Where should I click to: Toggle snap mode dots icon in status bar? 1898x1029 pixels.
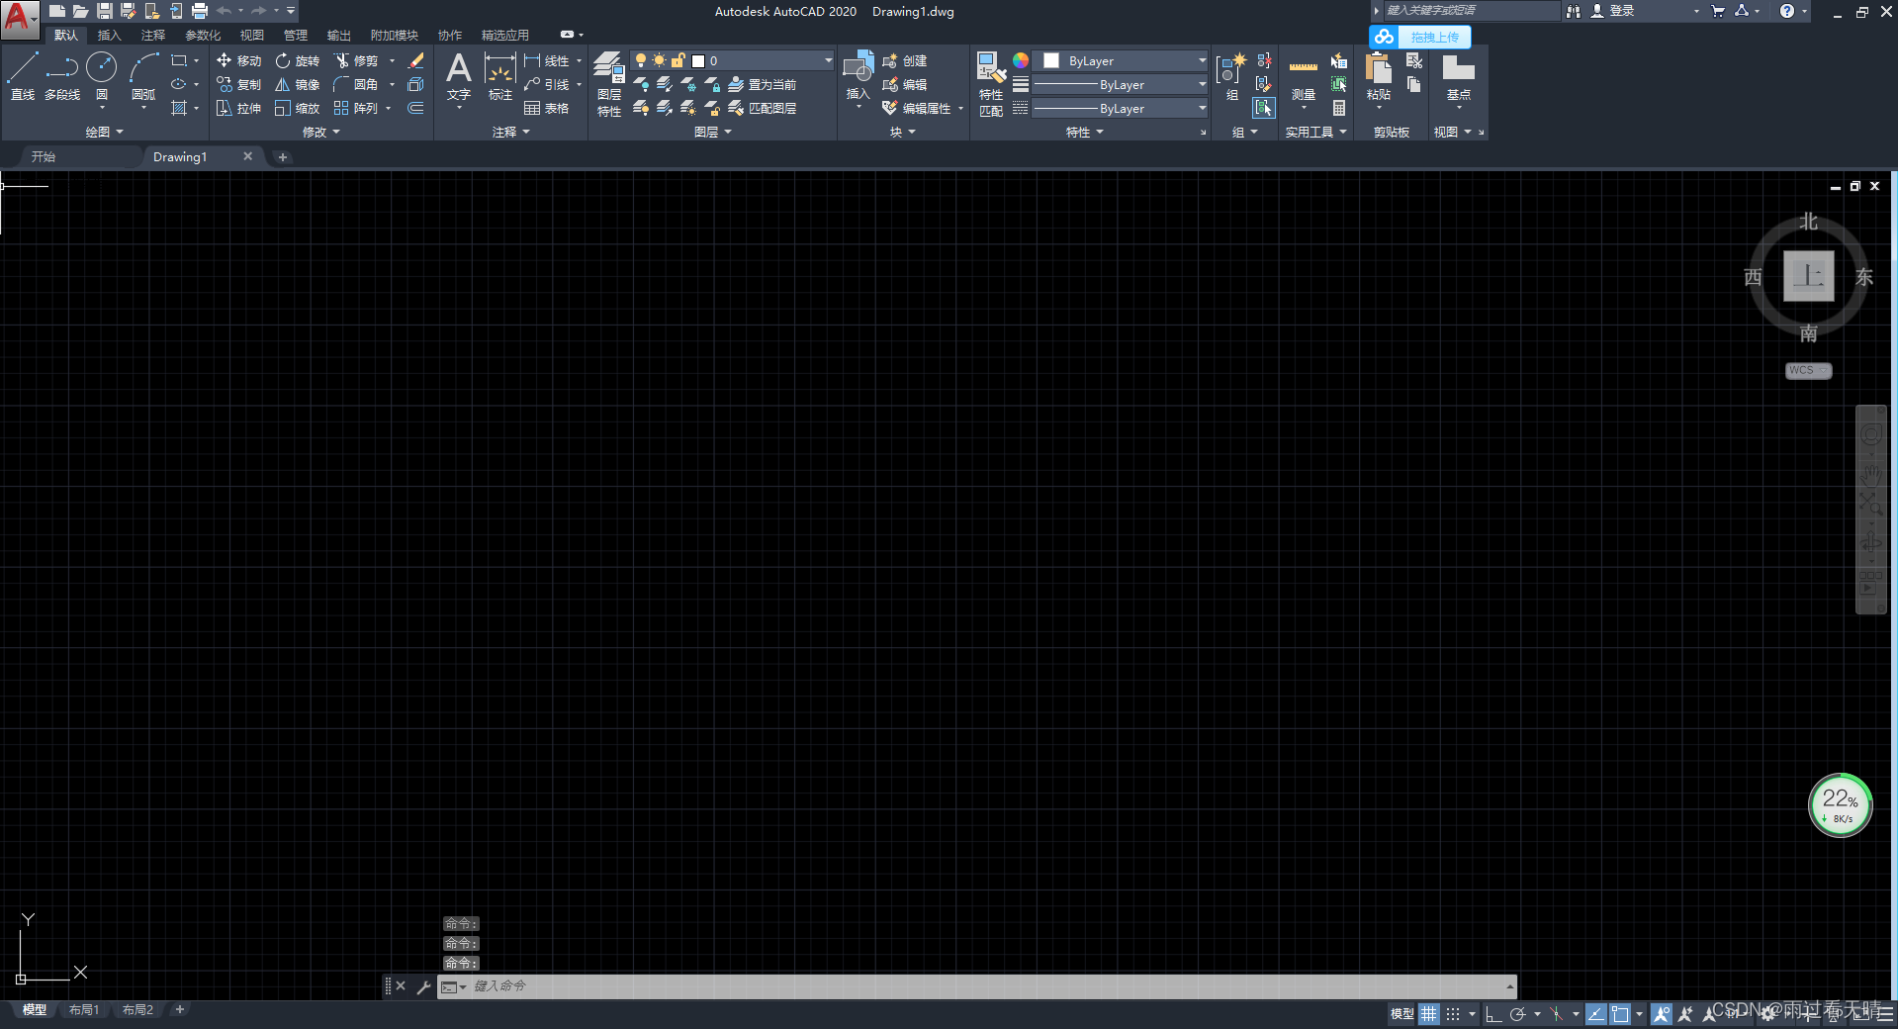pos(1452,1014)
